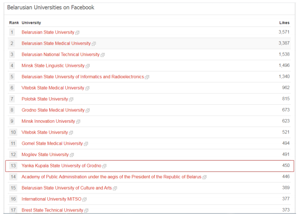The width and height of the screenshot is (299, 217).
Task: Click the 3,571 likes value
Action: [284, 32]
